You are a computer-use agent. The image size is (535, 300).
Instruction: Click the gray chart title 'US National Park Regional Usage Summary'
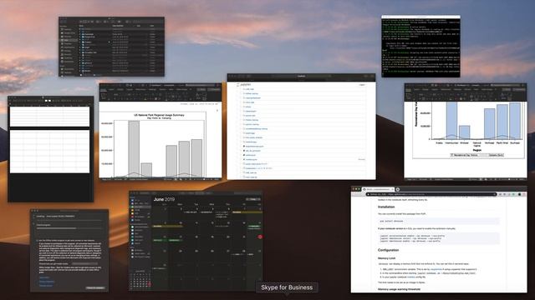point(159,115)
